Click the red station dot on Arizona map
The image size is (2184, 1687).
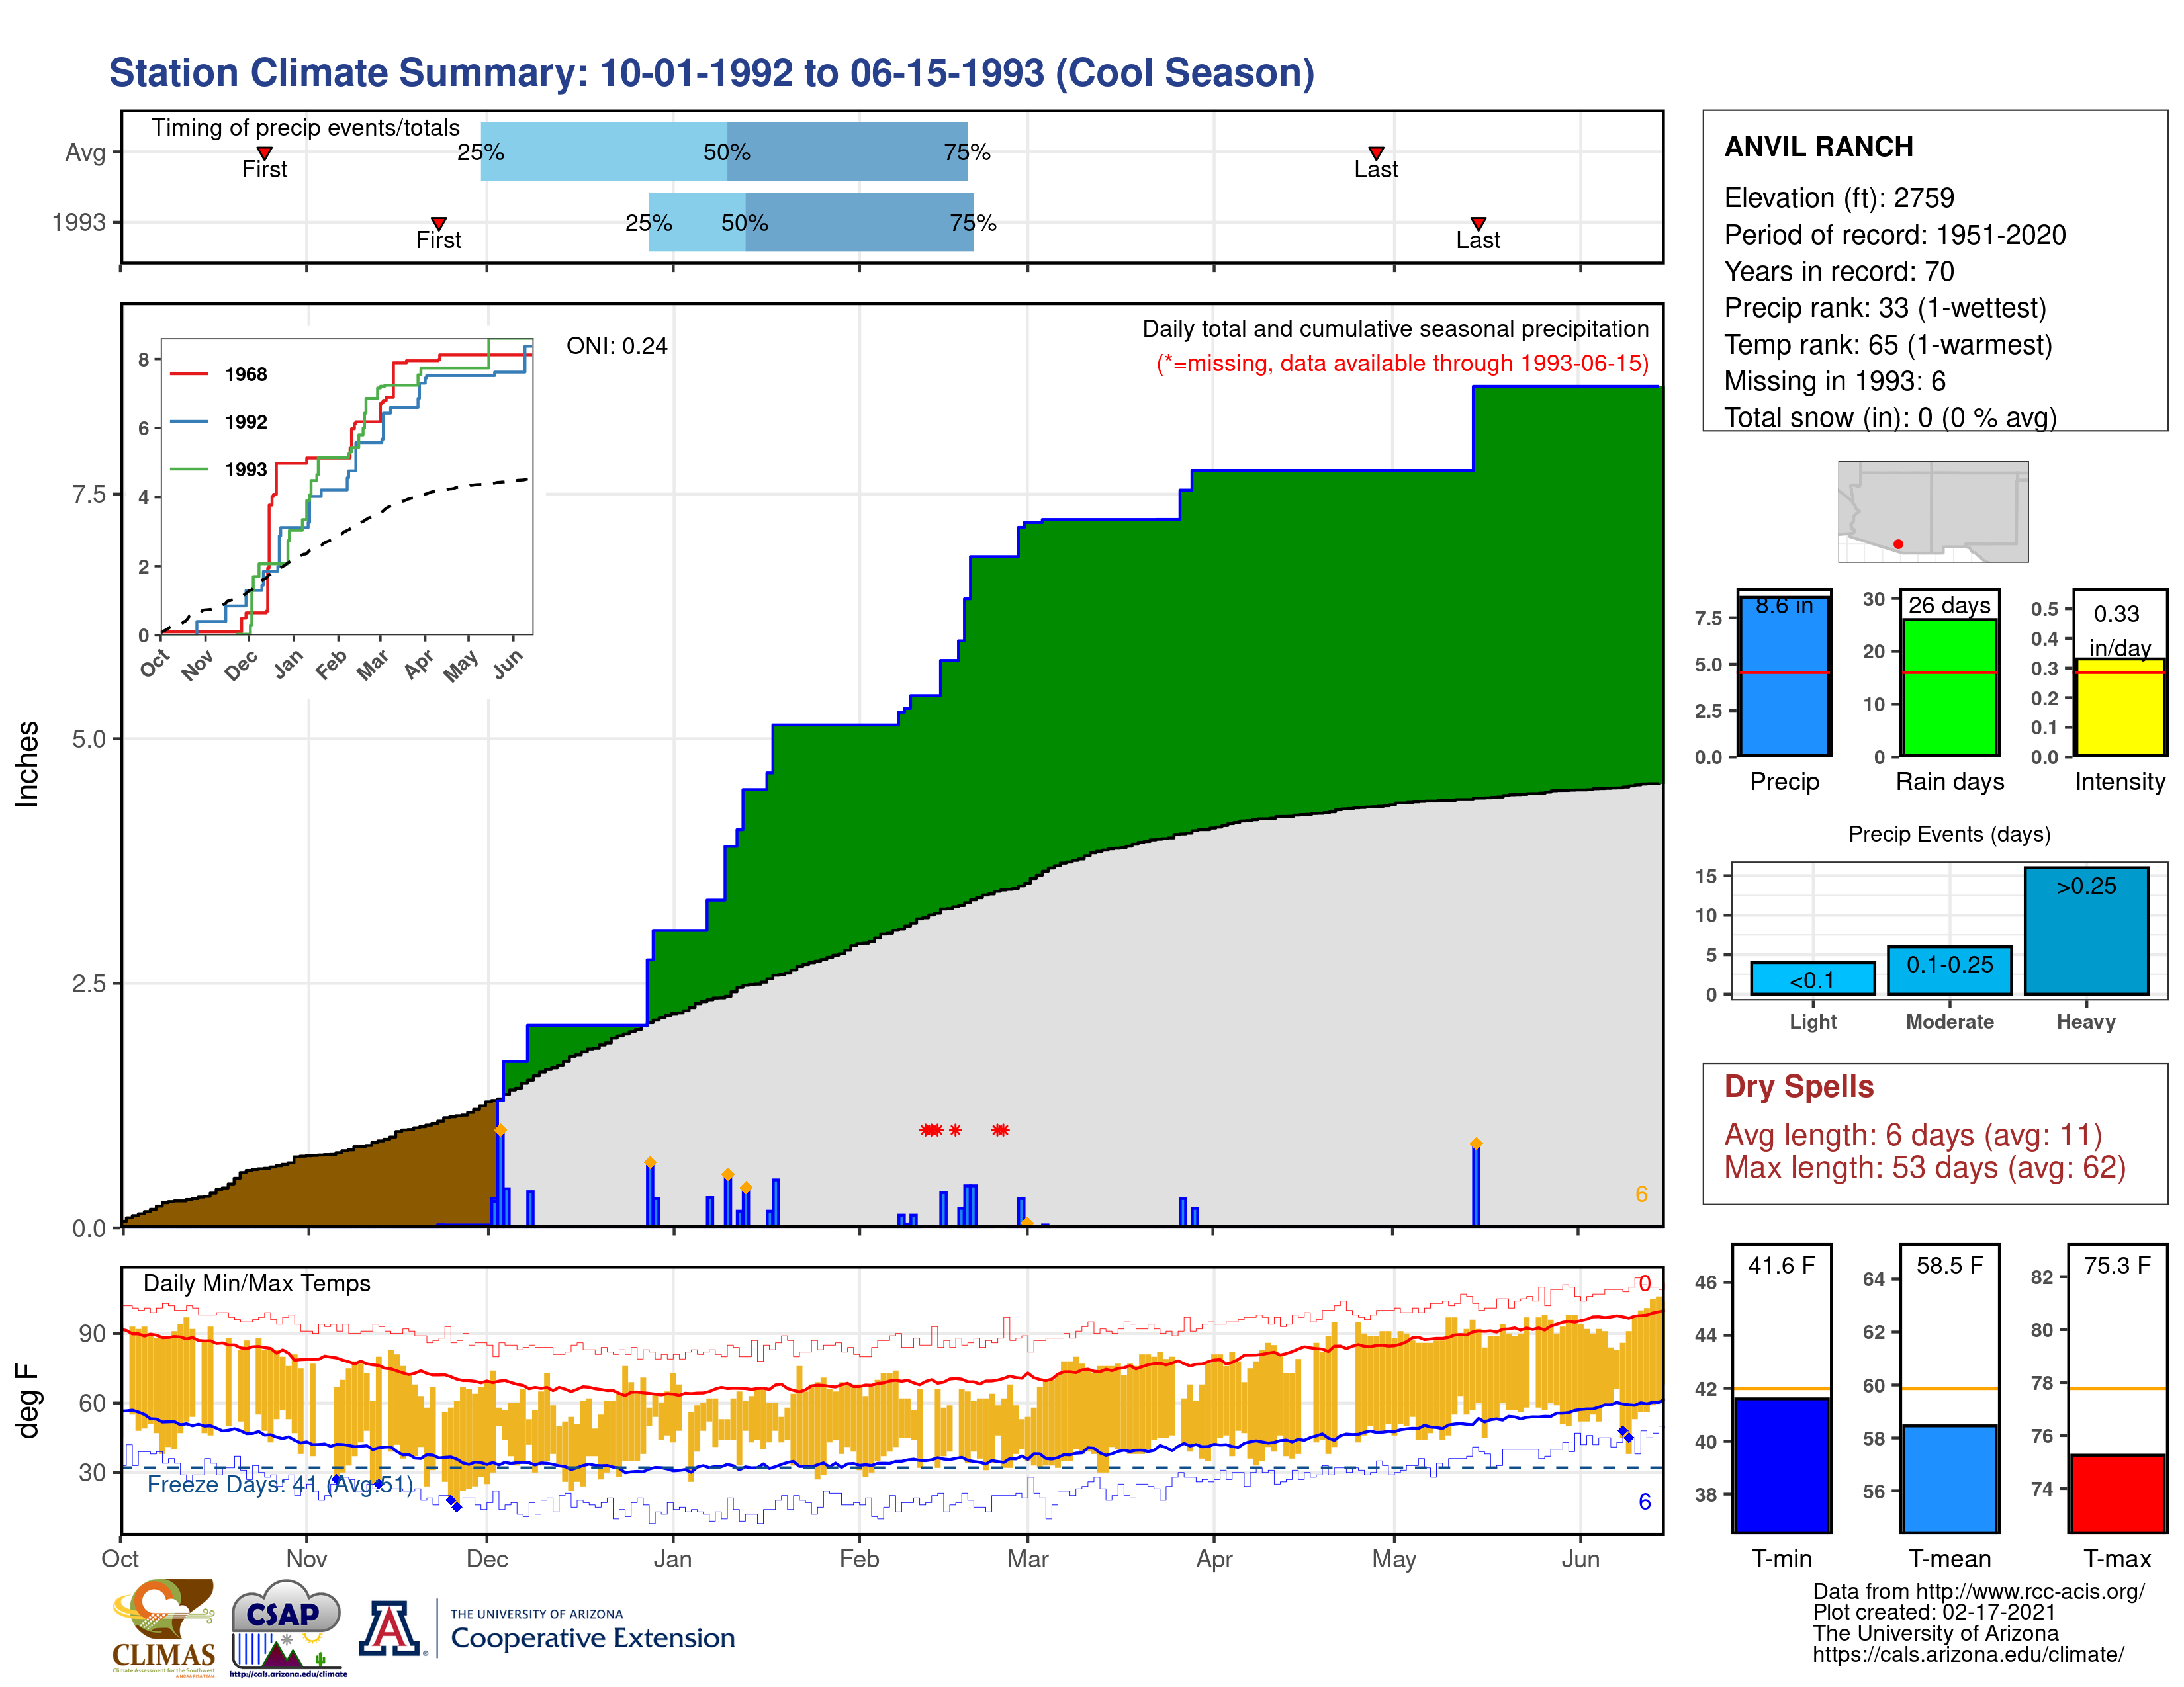pyautogui.click(x=1898, y=544)
